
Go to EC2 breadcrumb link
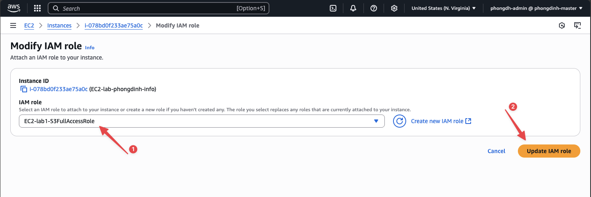tap(29, 25)
